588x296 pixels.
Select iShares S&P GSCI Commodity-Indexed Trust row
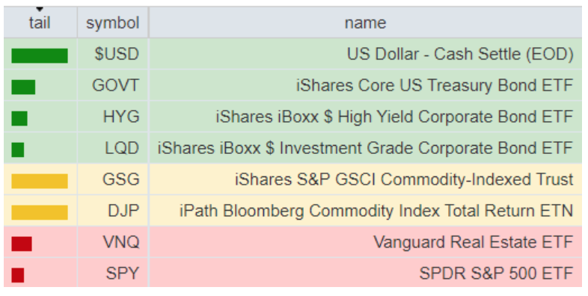pyautogui.click(x=293, y=179)
